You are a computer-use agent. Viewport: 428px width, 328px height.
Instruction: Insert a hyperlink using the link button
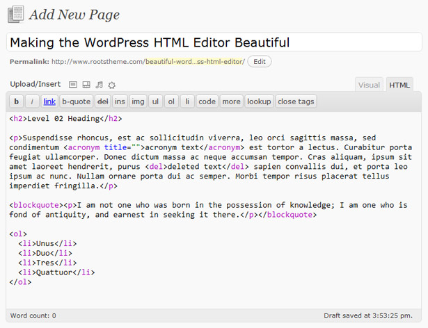click(49, 101)
